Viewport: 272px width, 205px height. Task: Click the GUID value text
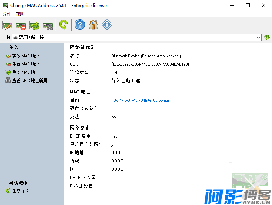[150, 64]
